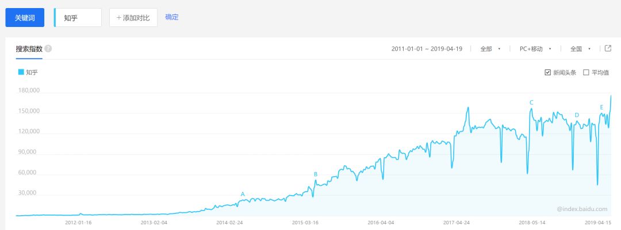The image size is (621, 230).
Task: Click news marker E on chart
Action: [601, 107]
